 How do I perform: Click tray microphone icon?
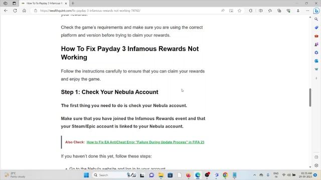(x=268, y=175)
